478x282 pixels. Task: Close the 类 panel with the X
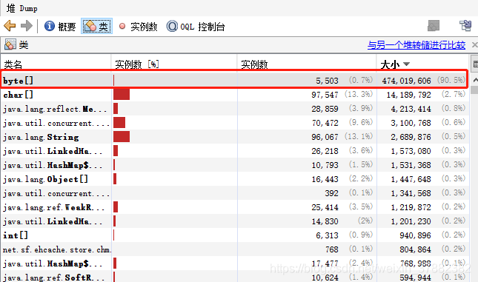(x=474, y=45)
